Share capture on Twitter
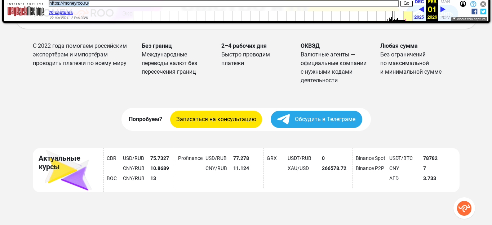 pyautogui.click(x=483, y=12)
